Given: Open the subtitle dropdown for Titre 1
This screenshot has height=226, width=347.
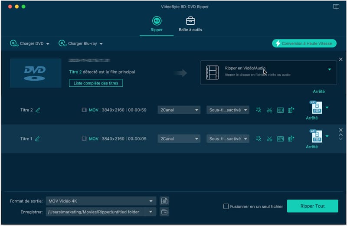Looking at the screenshot, I should pos(228,139).
